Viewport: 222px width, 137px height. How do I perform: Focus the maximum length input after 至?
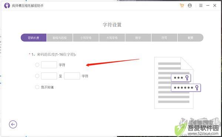pos(72,76)
